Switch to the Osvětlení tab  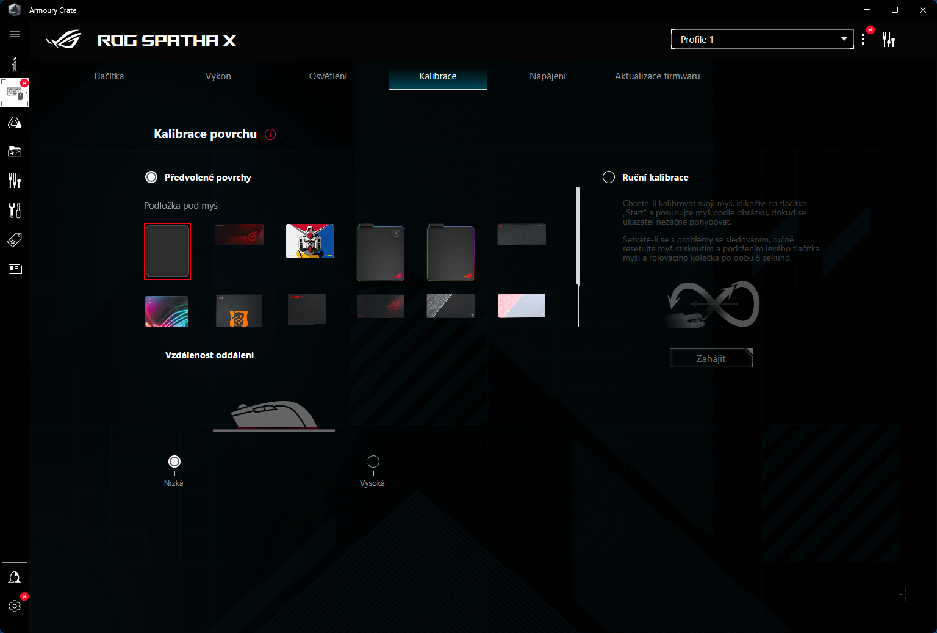pos(328,76)
